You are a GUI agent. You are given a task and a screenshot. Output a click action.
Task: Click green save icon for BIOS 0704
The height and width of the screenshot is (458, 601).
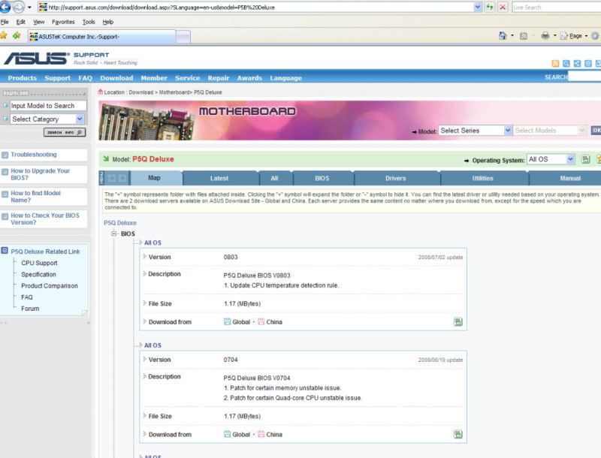point(458,434)
